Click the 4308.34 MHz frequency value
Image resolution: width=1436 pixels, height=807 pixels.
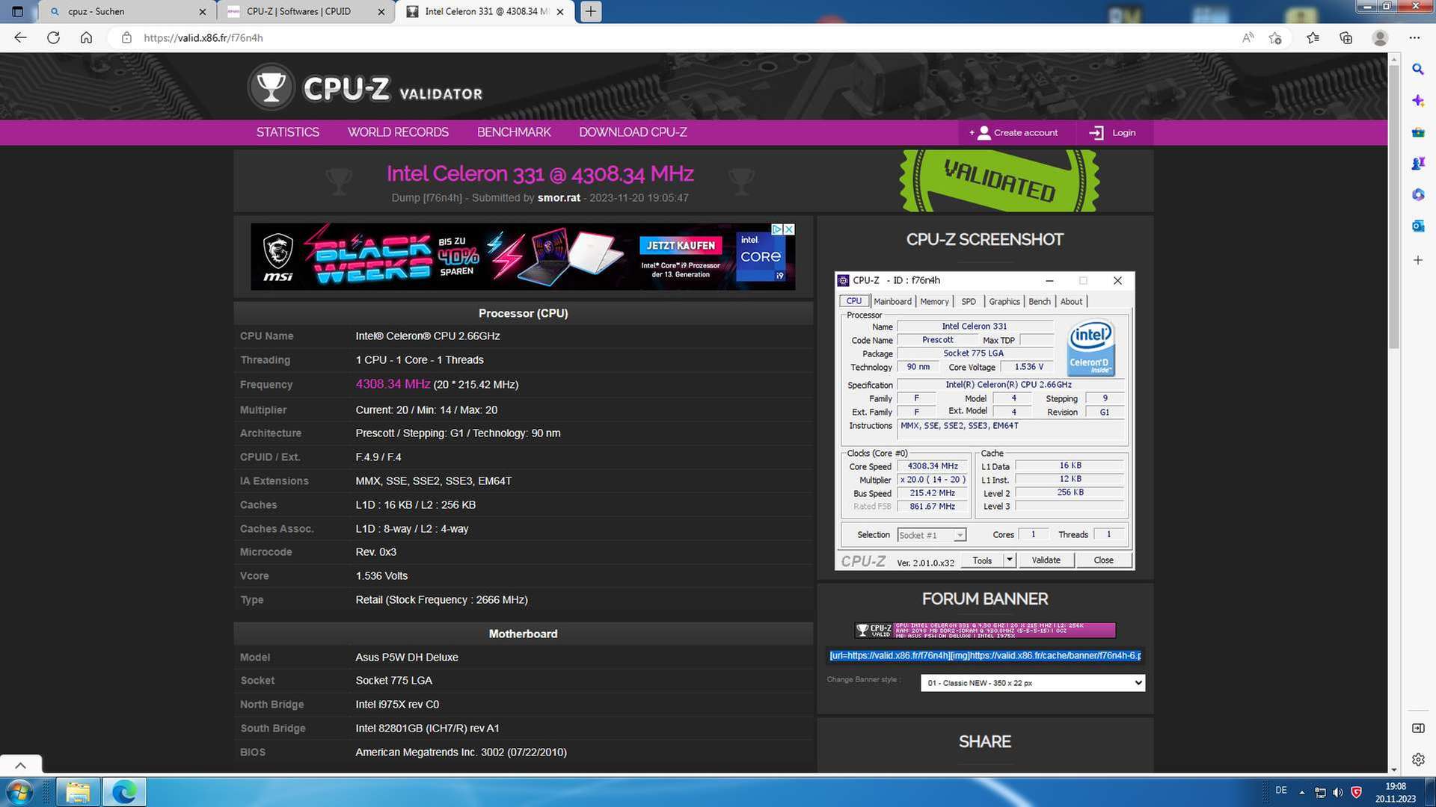(393, 384)
